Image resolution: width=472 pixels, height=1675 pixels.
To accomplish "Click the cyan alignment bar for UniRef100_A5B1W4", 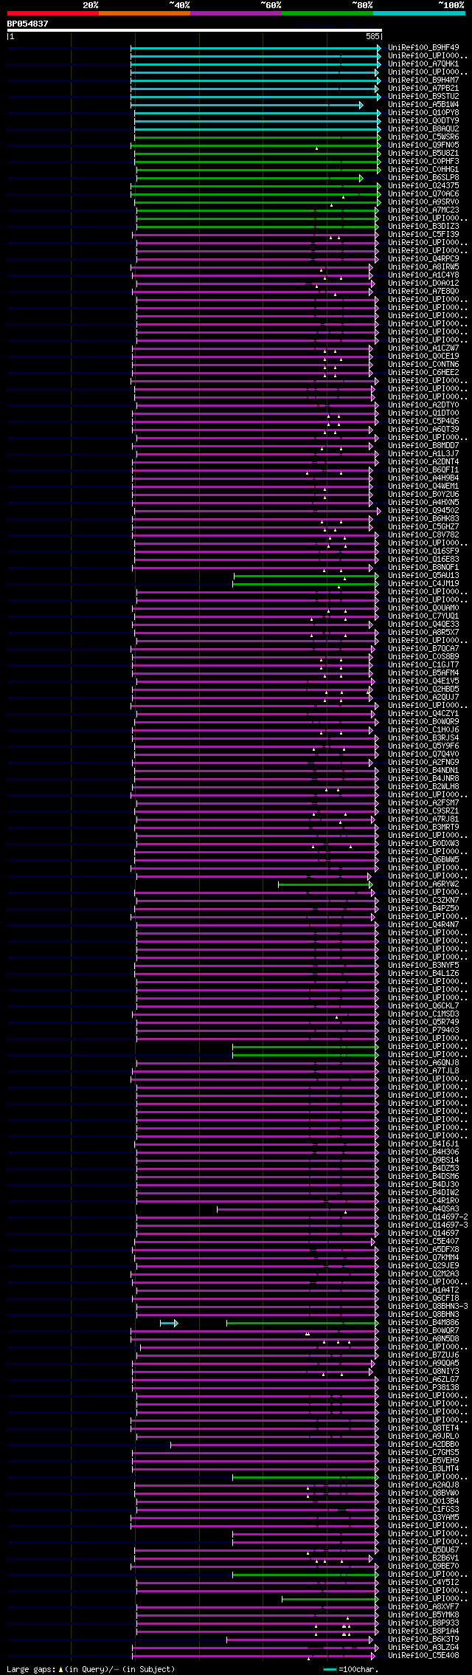I will (248, 105).
